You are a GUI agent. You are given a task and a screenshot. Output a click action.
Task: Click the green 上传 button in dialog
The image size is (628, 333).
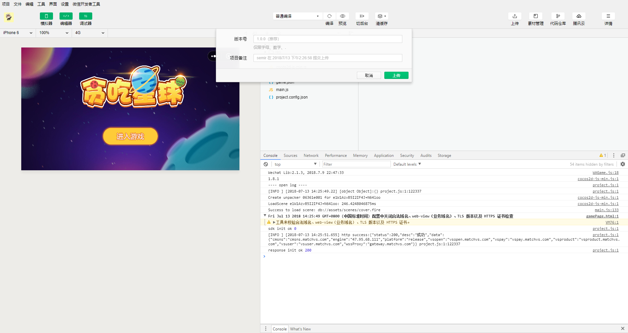pyautogui.click(x=396, y=75)
